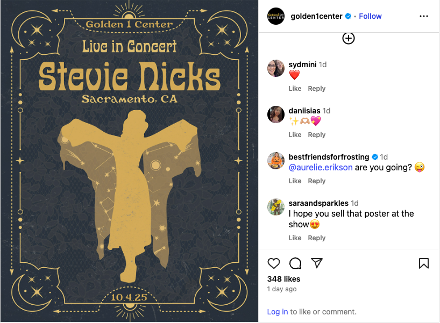View sydmini's profile avatar
Viewport: 440px width, 323px height.
click(276, 68)
